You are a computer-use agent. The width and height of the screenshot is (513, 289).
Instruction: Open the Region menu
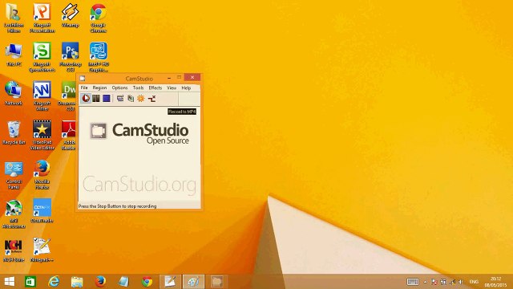(99, 88)
